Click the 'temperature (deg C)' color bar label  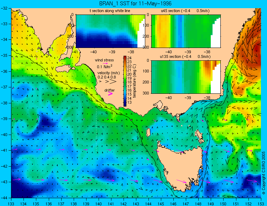click(x=135, y=81)
